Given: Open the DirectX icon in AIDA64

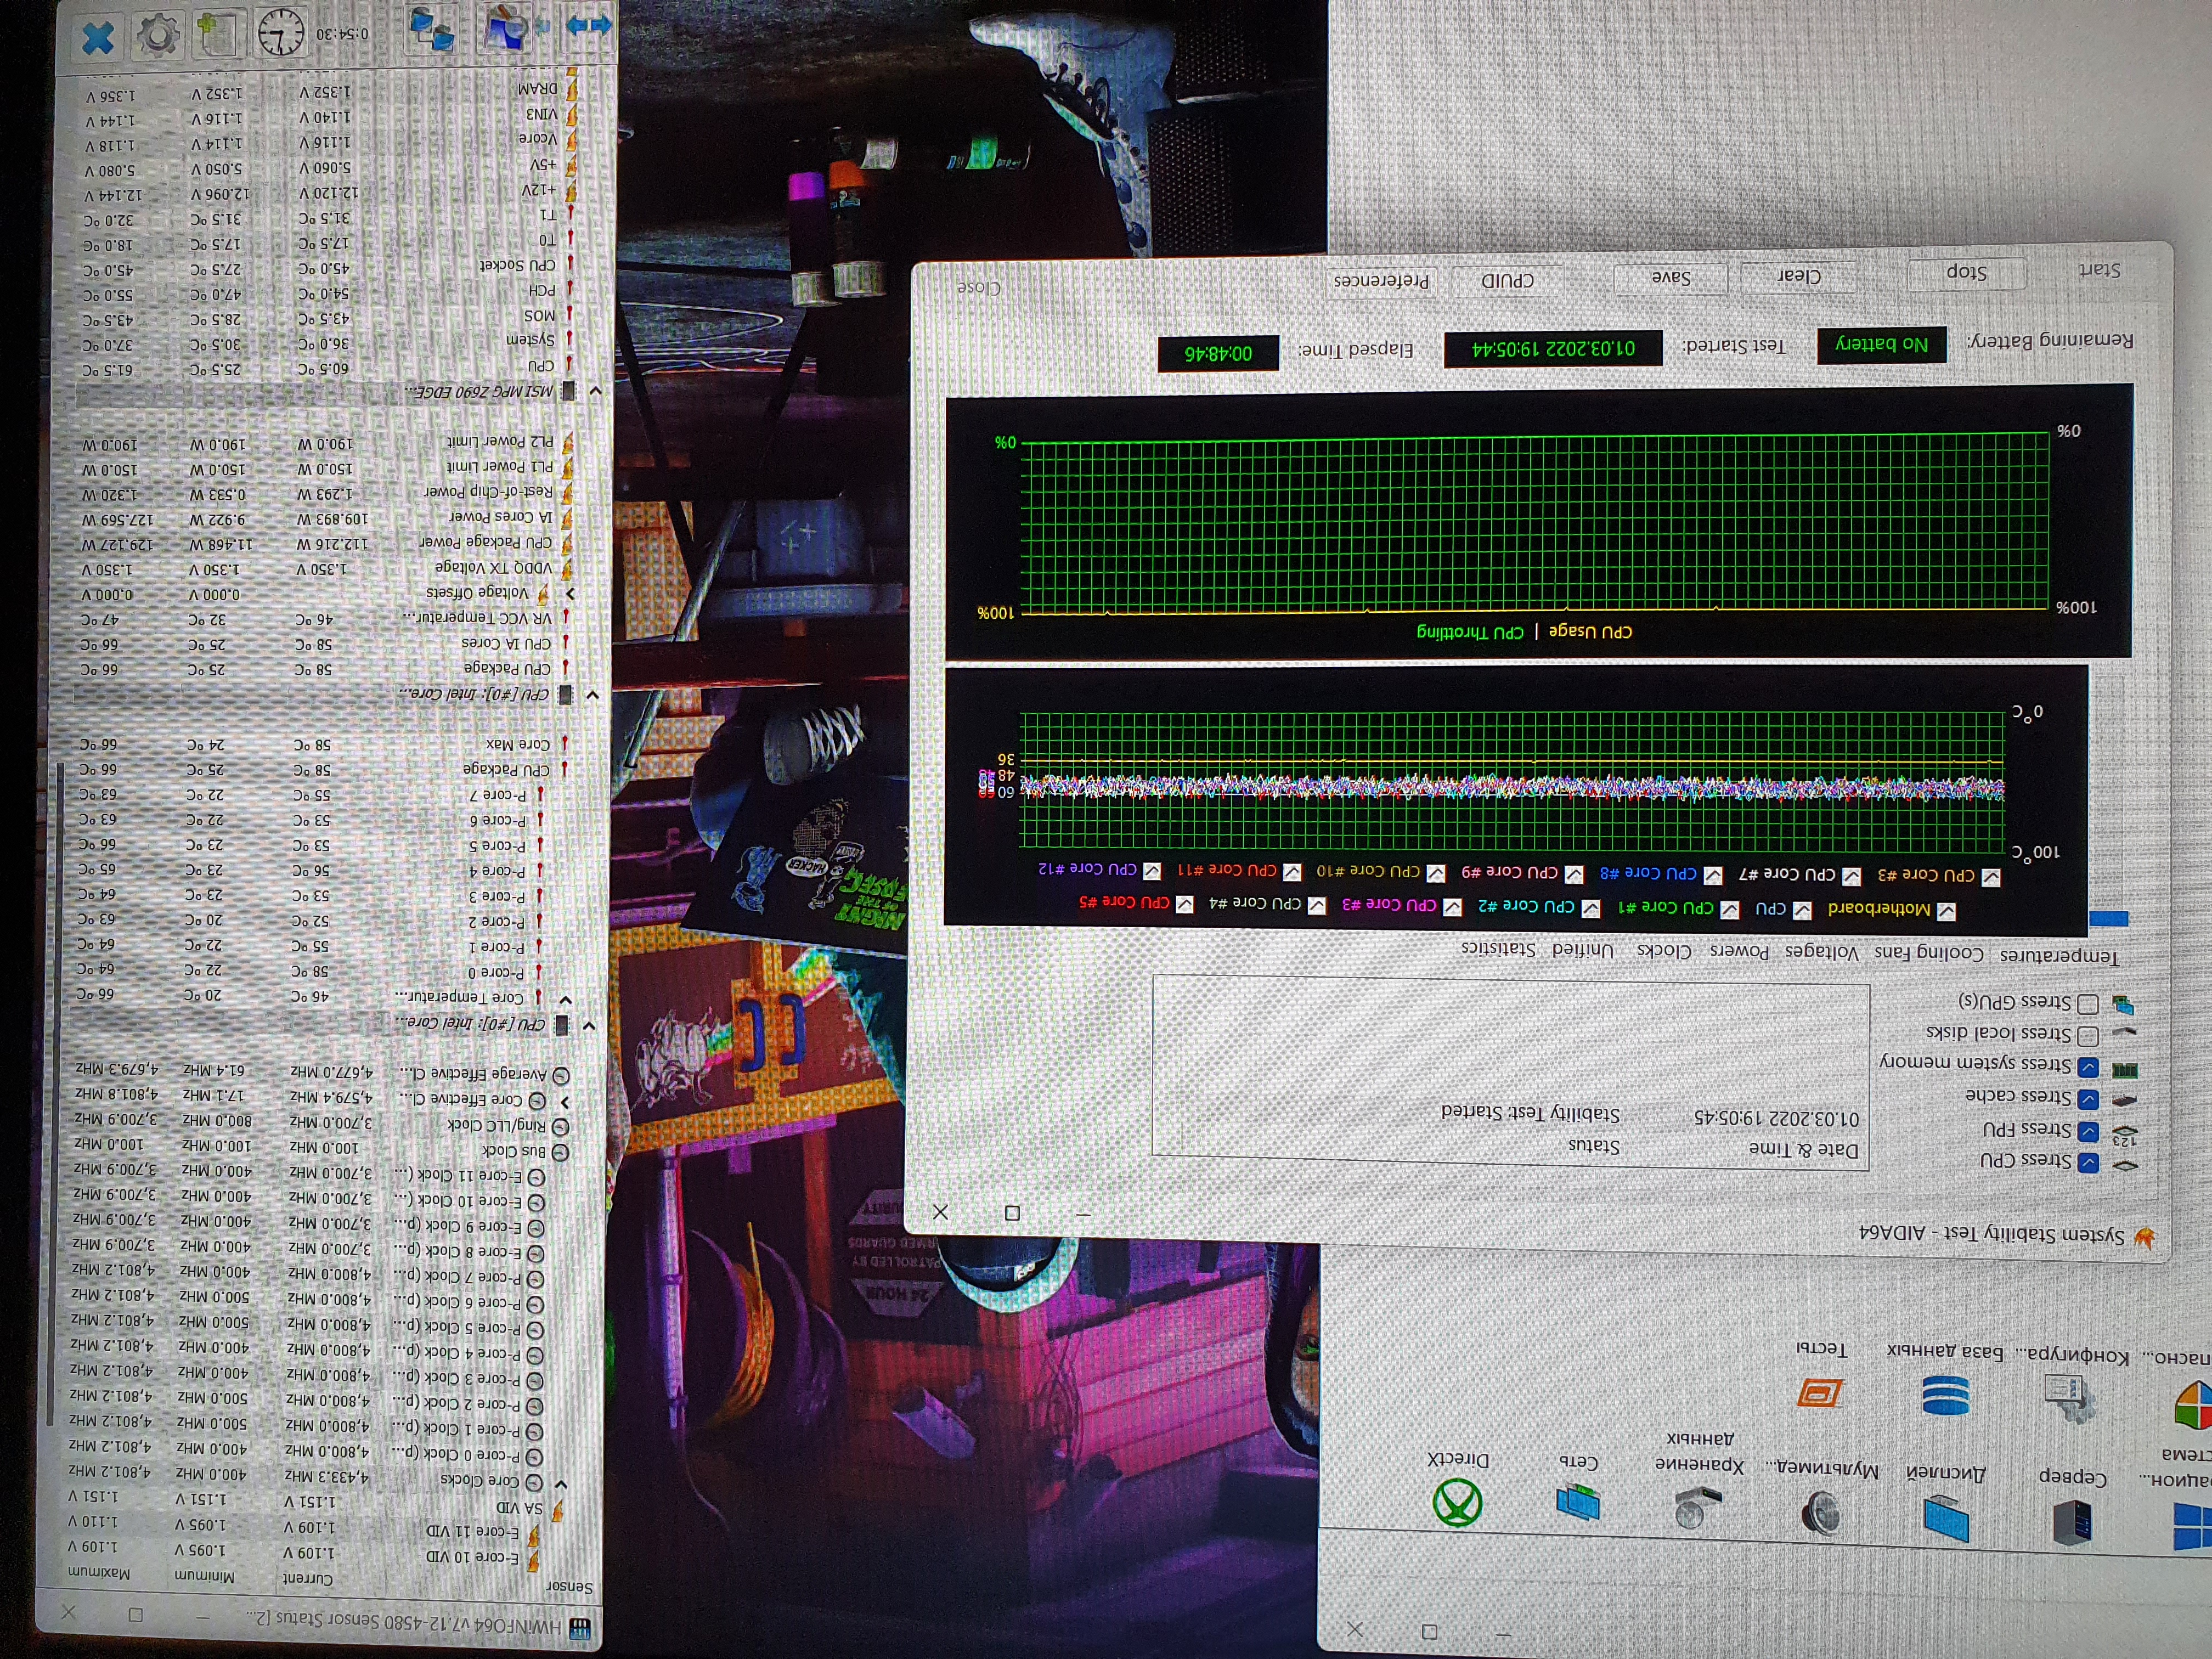Looking at the screenshot, I should (x=1457, y=1502).
